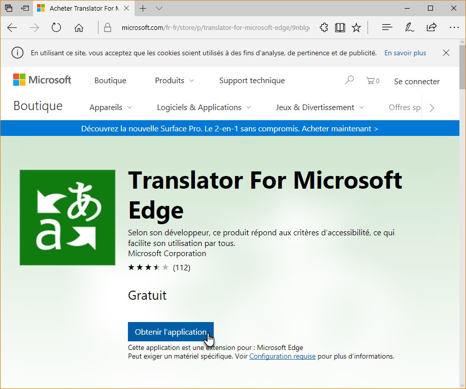Open the cut-off Offres spéciales menu item
The height and width of the screenshot is (389, 466).
click(x=405, y=108)
